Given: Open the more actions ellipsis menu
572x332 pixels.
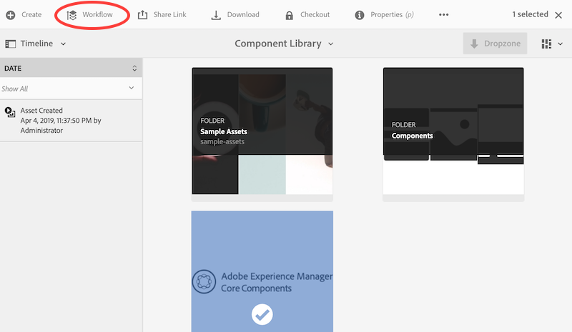Looking at the screenshot, I should tap(443, 15).
